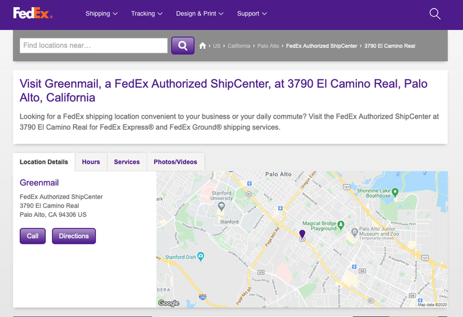Click the Google logo on map
Screen dimensions: 463x317
click(168, 303)
